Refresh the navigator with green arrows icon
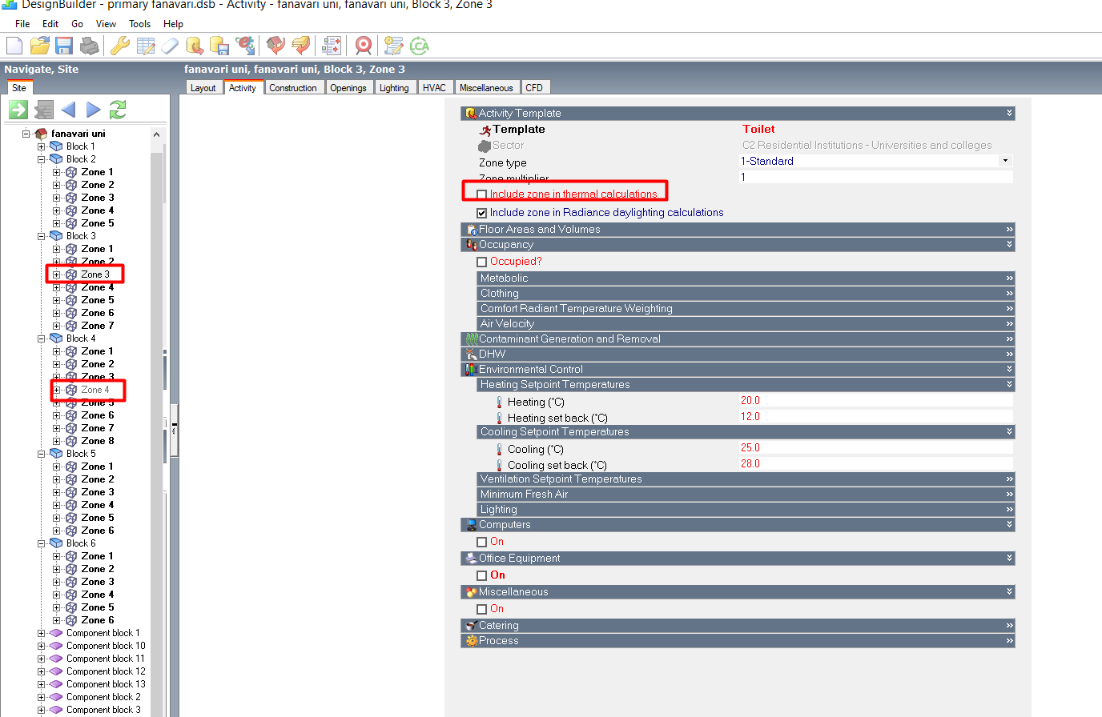The width and height of the screenshot is (1102, 717). coord(118,110)
